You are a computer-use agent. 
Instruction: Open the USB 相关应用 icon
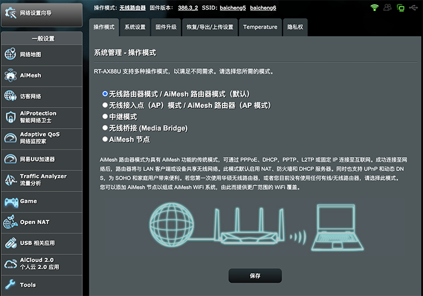(10, 243)
